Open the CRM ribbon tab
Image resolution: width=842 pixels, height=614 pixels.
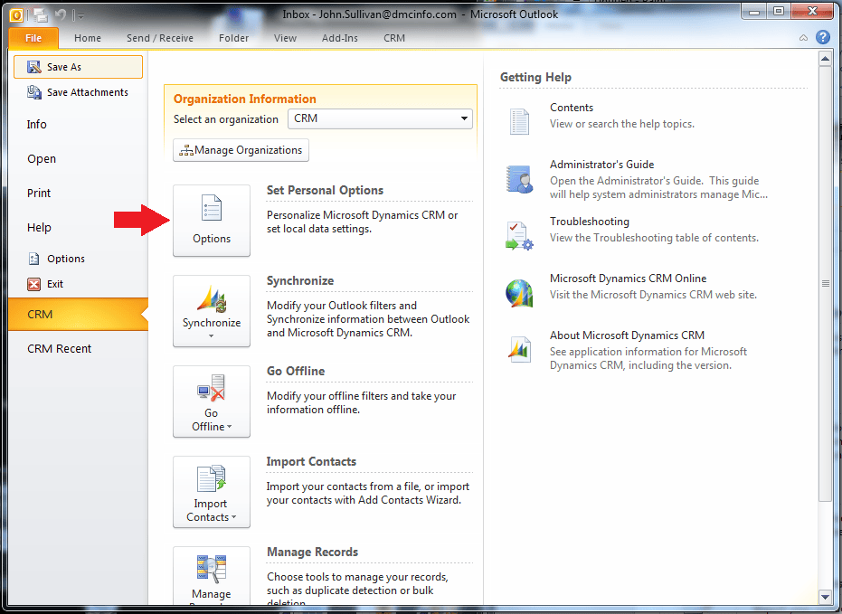[394, 38]
